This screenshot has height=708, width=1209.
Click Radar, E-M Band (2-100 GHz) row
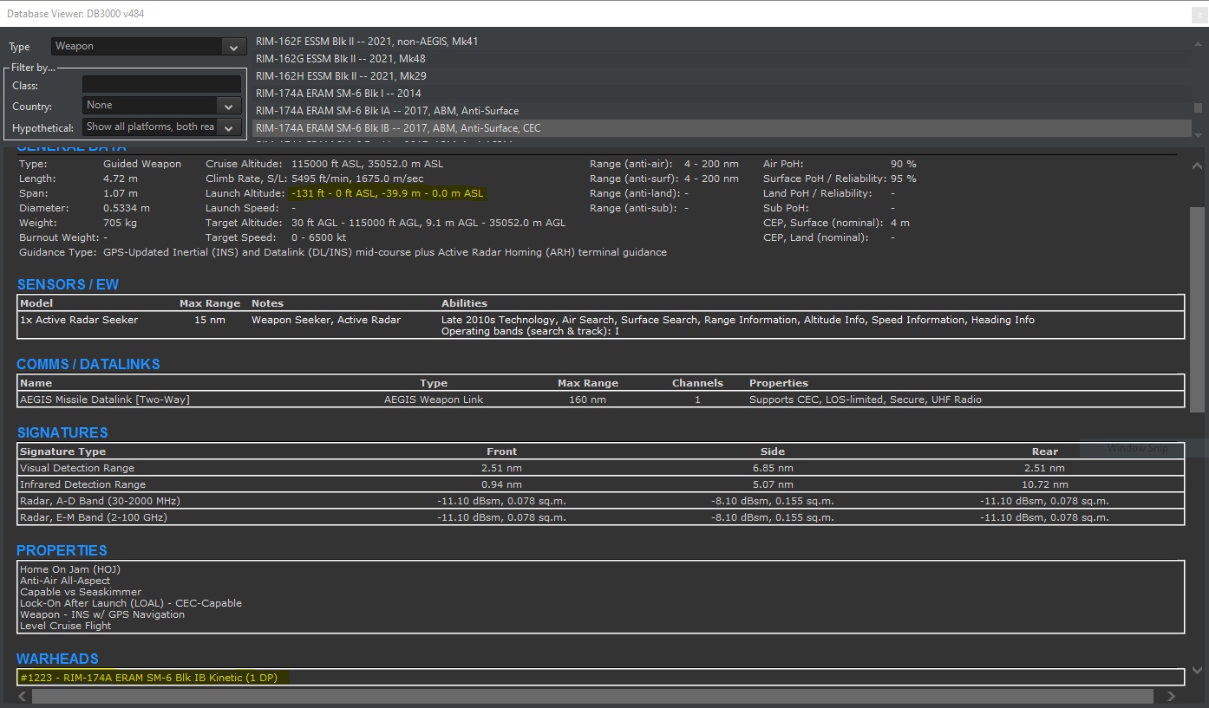pyautogui.click(x=601, y=517)
